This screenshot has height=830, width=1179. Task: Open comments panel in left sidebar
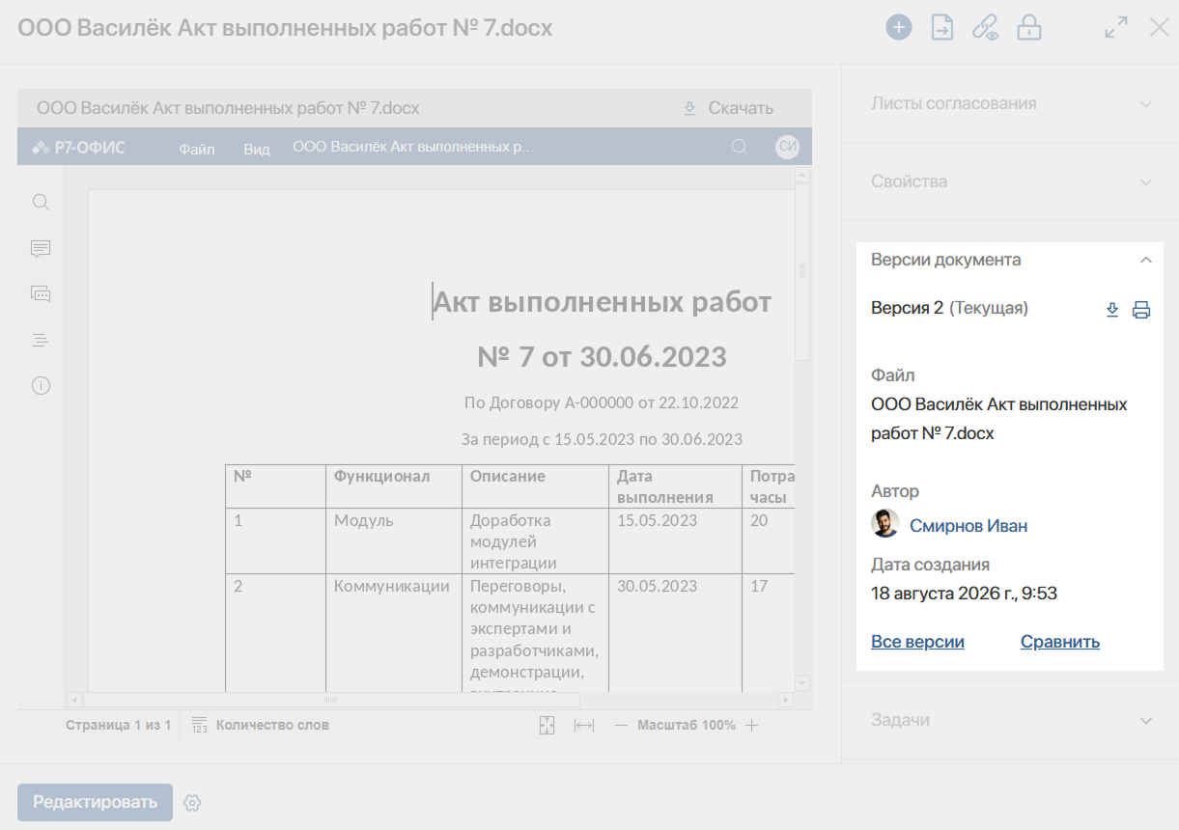point(41,249)
